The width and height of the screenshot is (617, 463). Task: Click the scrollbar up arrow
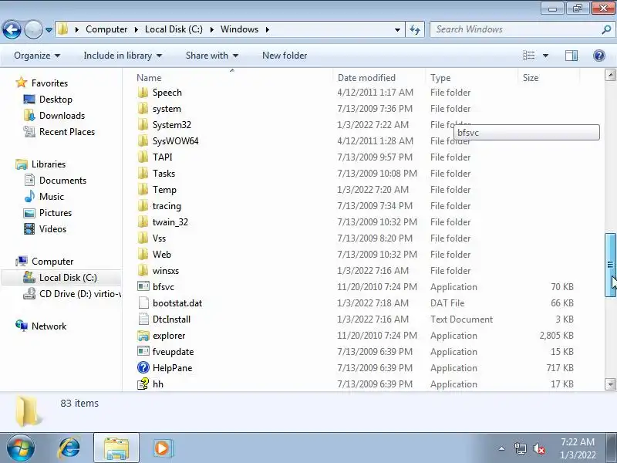click(610, 75)
